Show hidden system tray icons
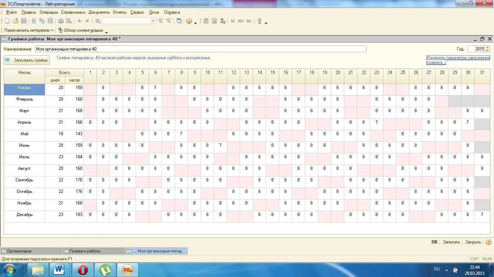The height and width of the screenshot is (277, 494). pyautogui.click(x=447, y=269)
